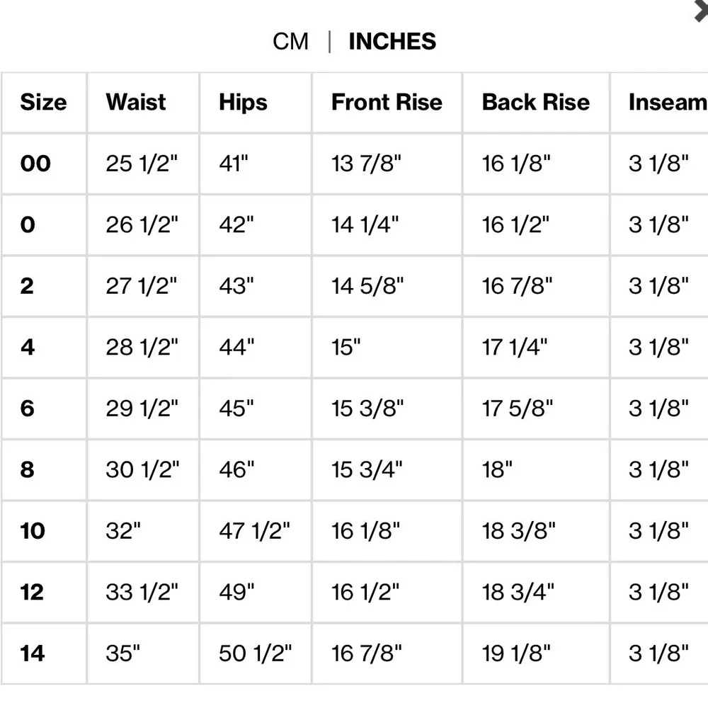The height and width of the screenshot is (708, 708).
Task: Click the 47 1/2" hips cell
Action: pos(256,531)
